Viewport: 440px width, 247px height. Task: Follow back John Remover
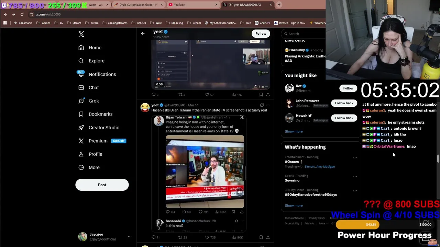pos(344,103)
